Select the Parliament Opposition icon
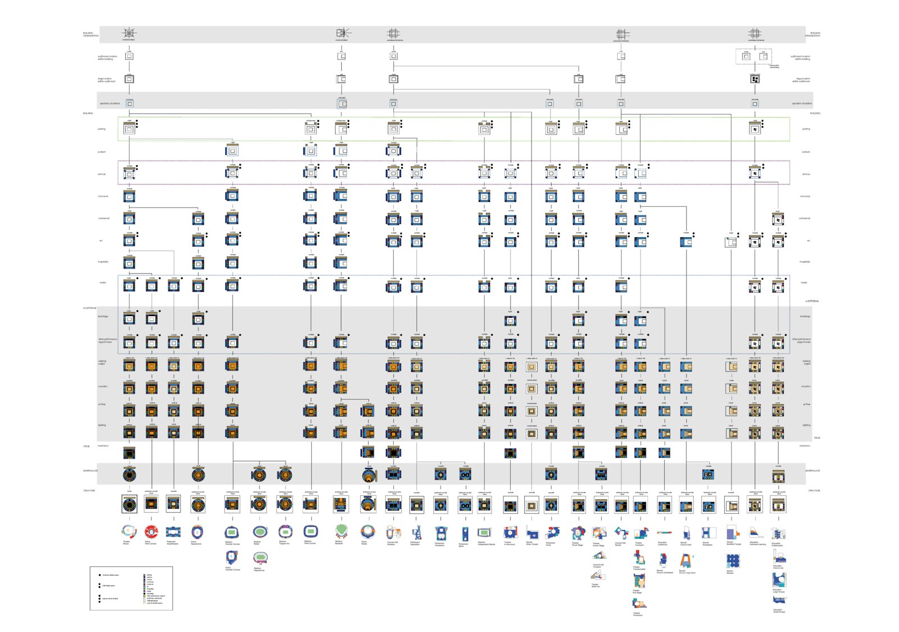Image resolution: width=899 pixels, height=632 pixels. 416,532
